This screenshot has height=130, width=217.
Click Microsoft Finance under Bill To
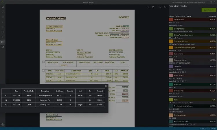[x=53, y=52]
